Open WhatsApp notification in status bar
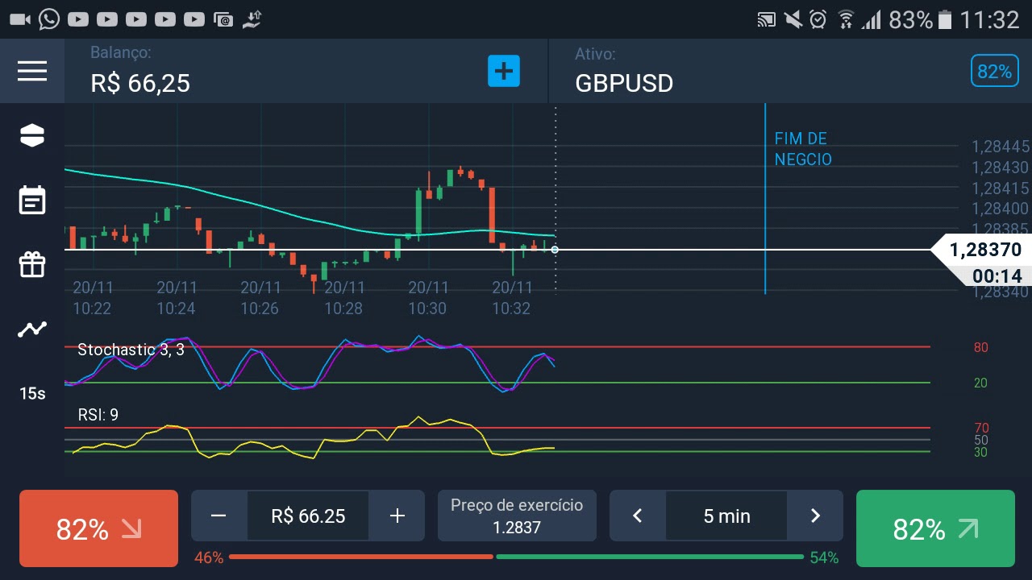The height and width of the screenshot is (580, 1032). point(49,19)
